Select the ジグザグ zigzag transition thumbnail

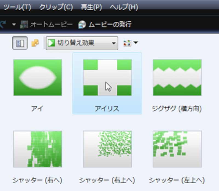(x=177, y=78)
